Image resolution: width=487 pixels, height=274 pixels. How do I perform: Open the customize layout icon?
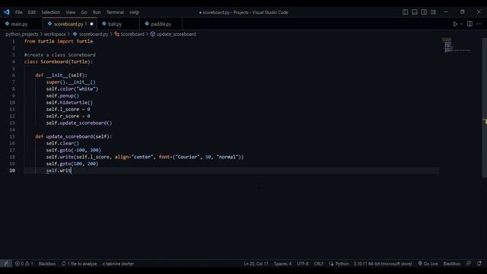pos(433,12)
